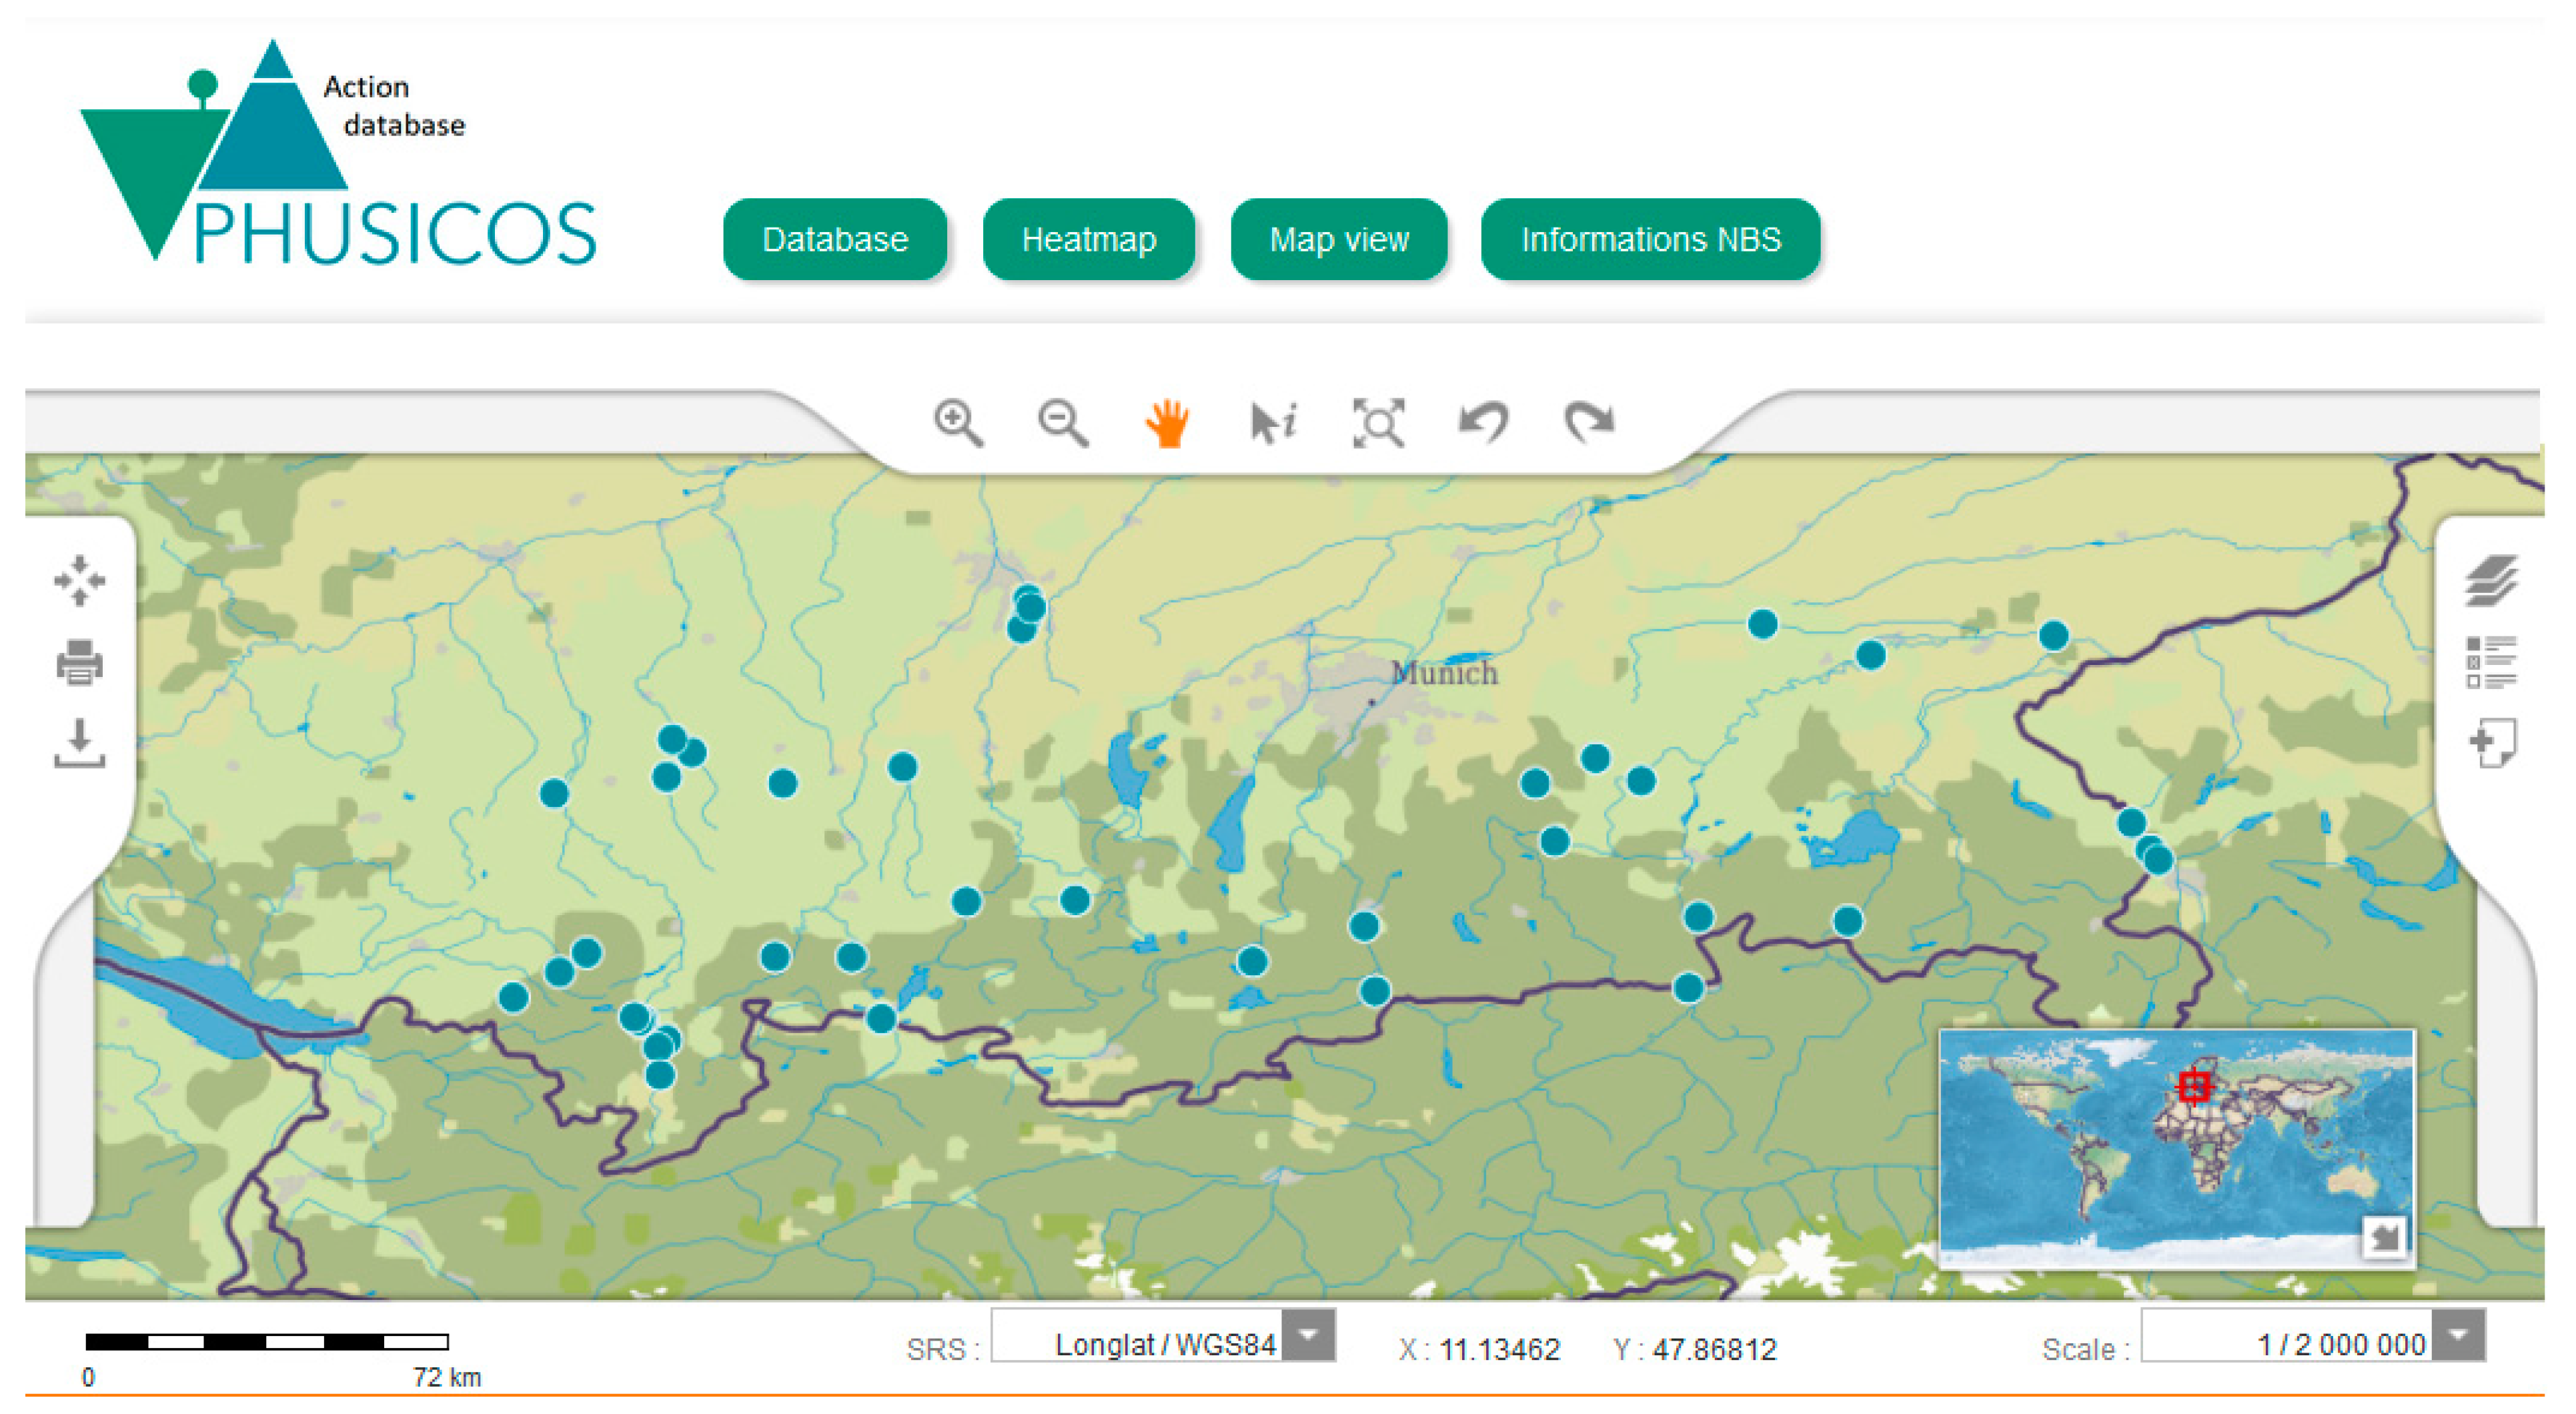The image size is (2576, 1414).
Task: Open the map layers stack panel
Action: (x=2491, y=580)
